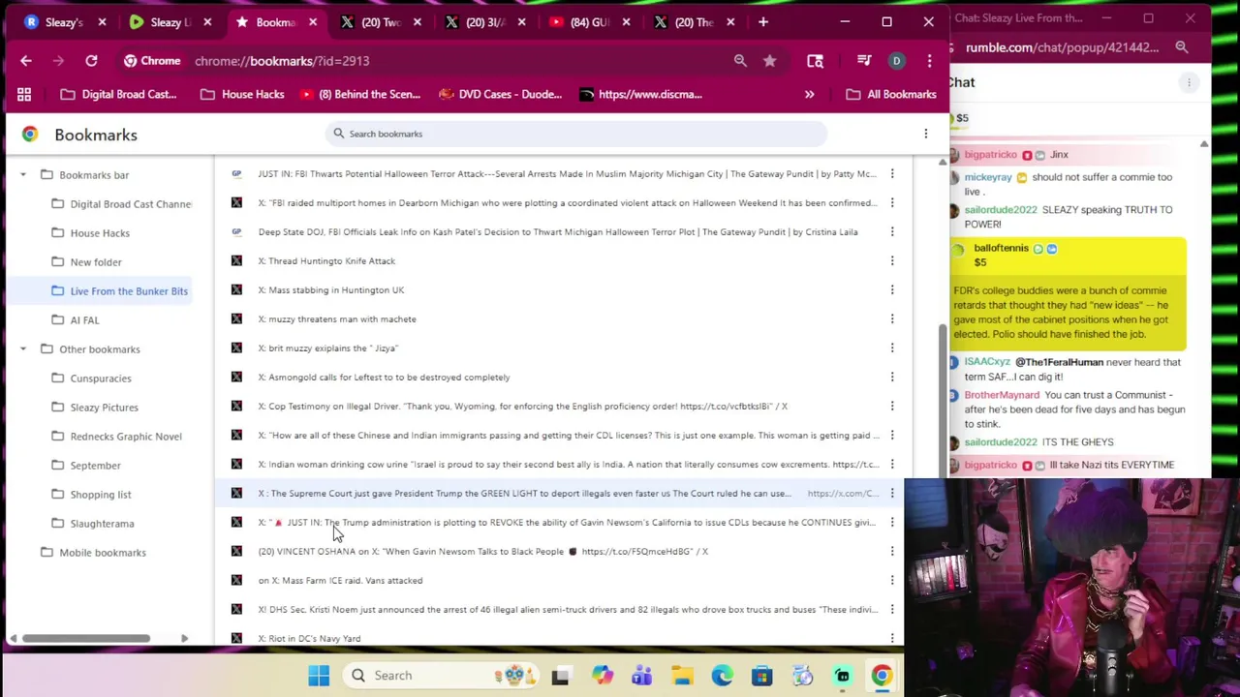
Task: Open the chat window's three-dot menu
Action: tap(1189, 82)
